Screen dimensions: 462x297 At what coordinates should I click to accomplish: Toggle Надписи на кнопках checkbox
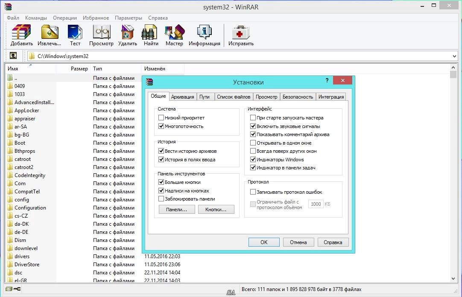tap(161, 191)
